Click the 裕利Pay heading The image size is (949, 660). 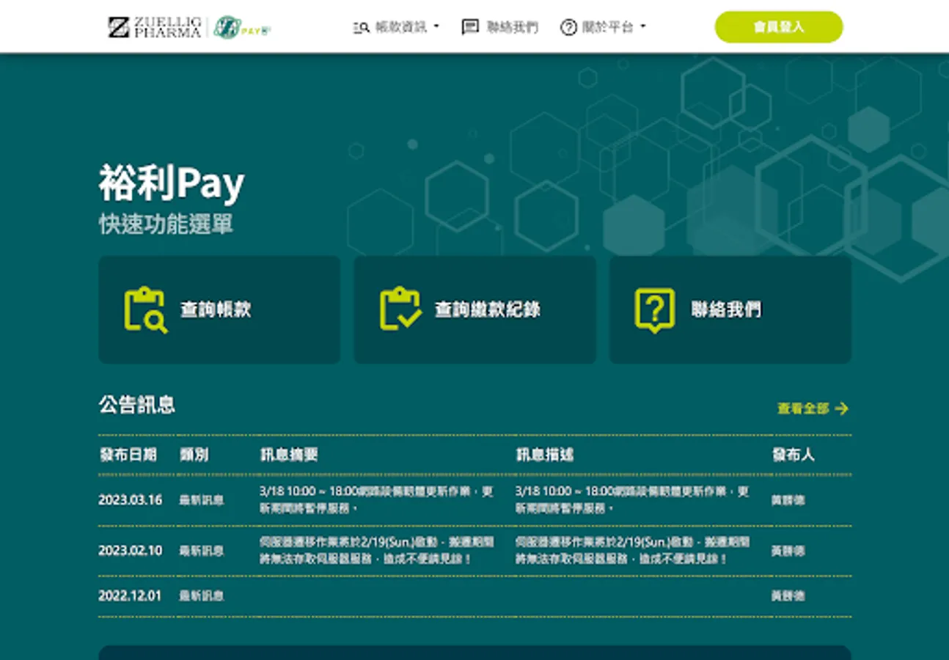click(172, 183)
